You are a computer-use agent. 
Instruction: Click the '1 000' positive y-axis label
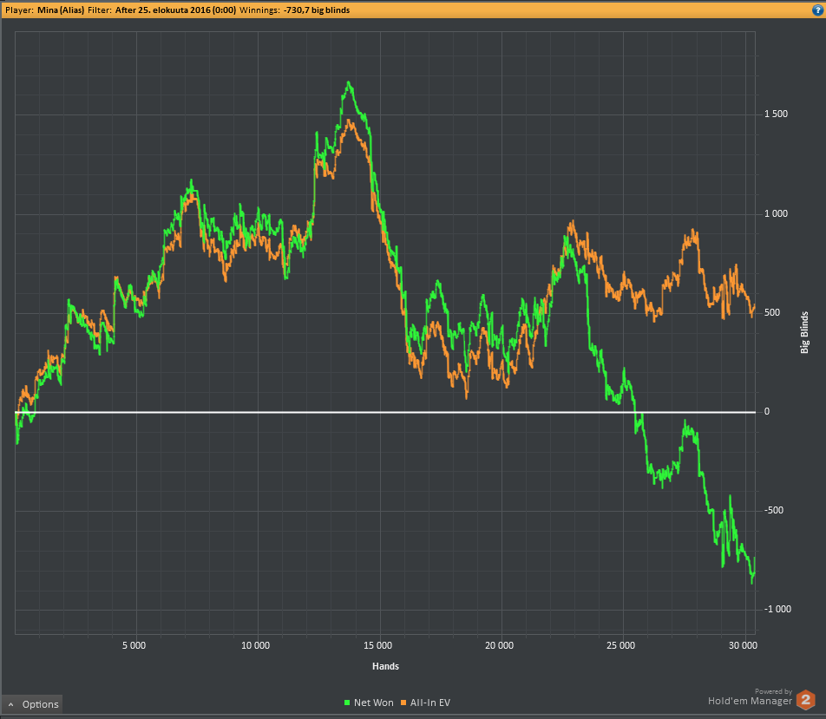(x=776, y=213)
